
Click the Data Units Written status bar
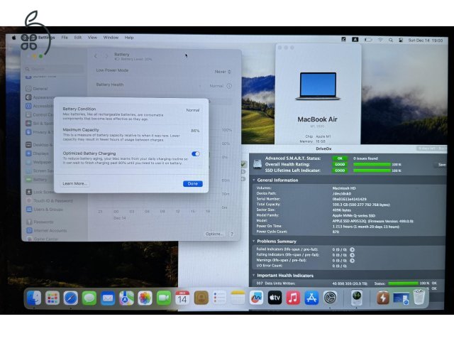point(403,283)
